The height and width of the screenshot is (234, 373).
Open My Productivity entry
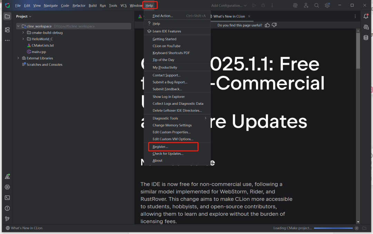click(x=177, y=68)
